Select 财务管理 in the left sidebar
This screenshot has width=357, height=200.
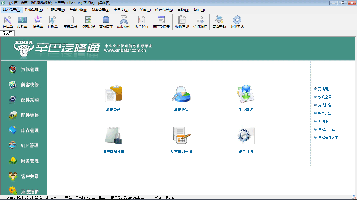coord(23,161)
